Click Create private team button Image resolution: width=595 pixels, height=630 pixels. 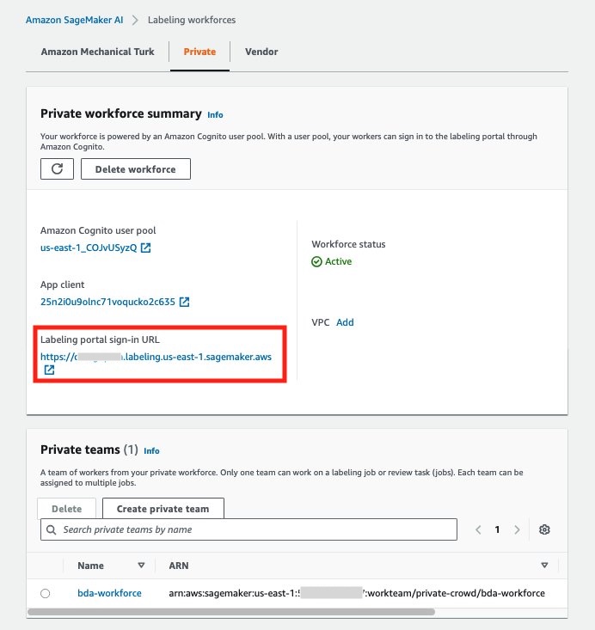[163, 509]
